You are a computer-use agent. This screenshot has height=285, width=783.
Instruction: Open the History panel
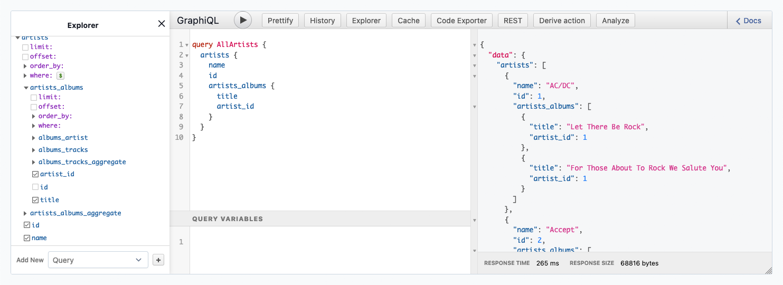(322, 21)
